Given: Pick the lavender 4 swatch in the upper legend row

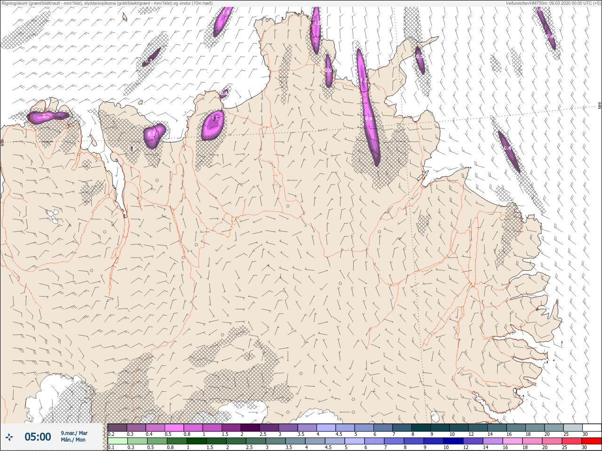Looking at the screenshot, I should coord(326,427).
